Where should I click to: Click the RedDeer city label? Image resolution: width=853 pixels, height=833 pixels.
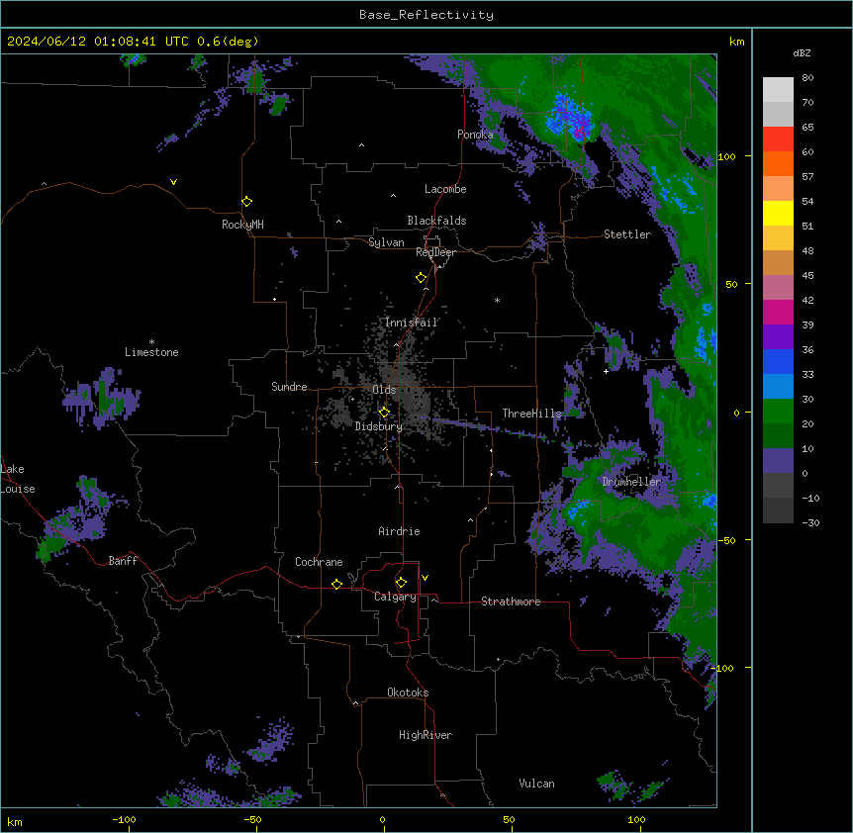tap(435, 252)
